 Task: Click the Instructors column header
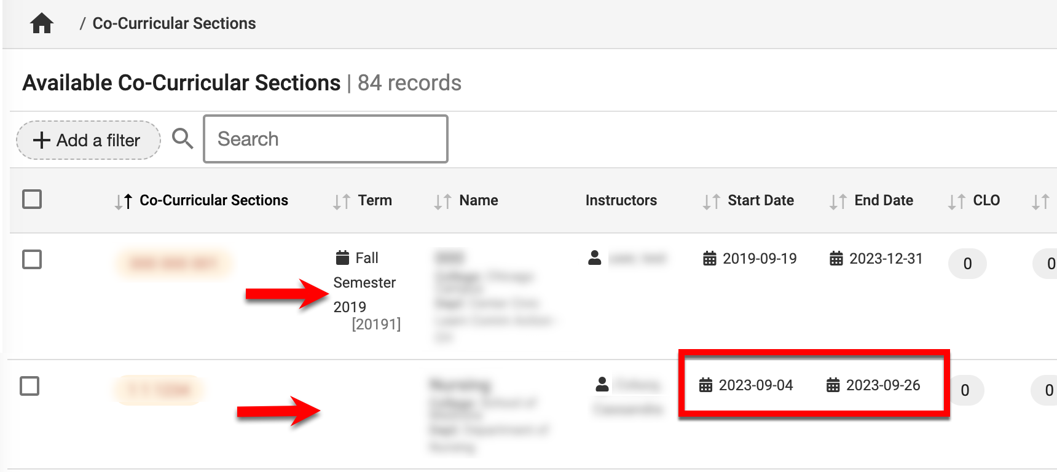coord(621,200)
